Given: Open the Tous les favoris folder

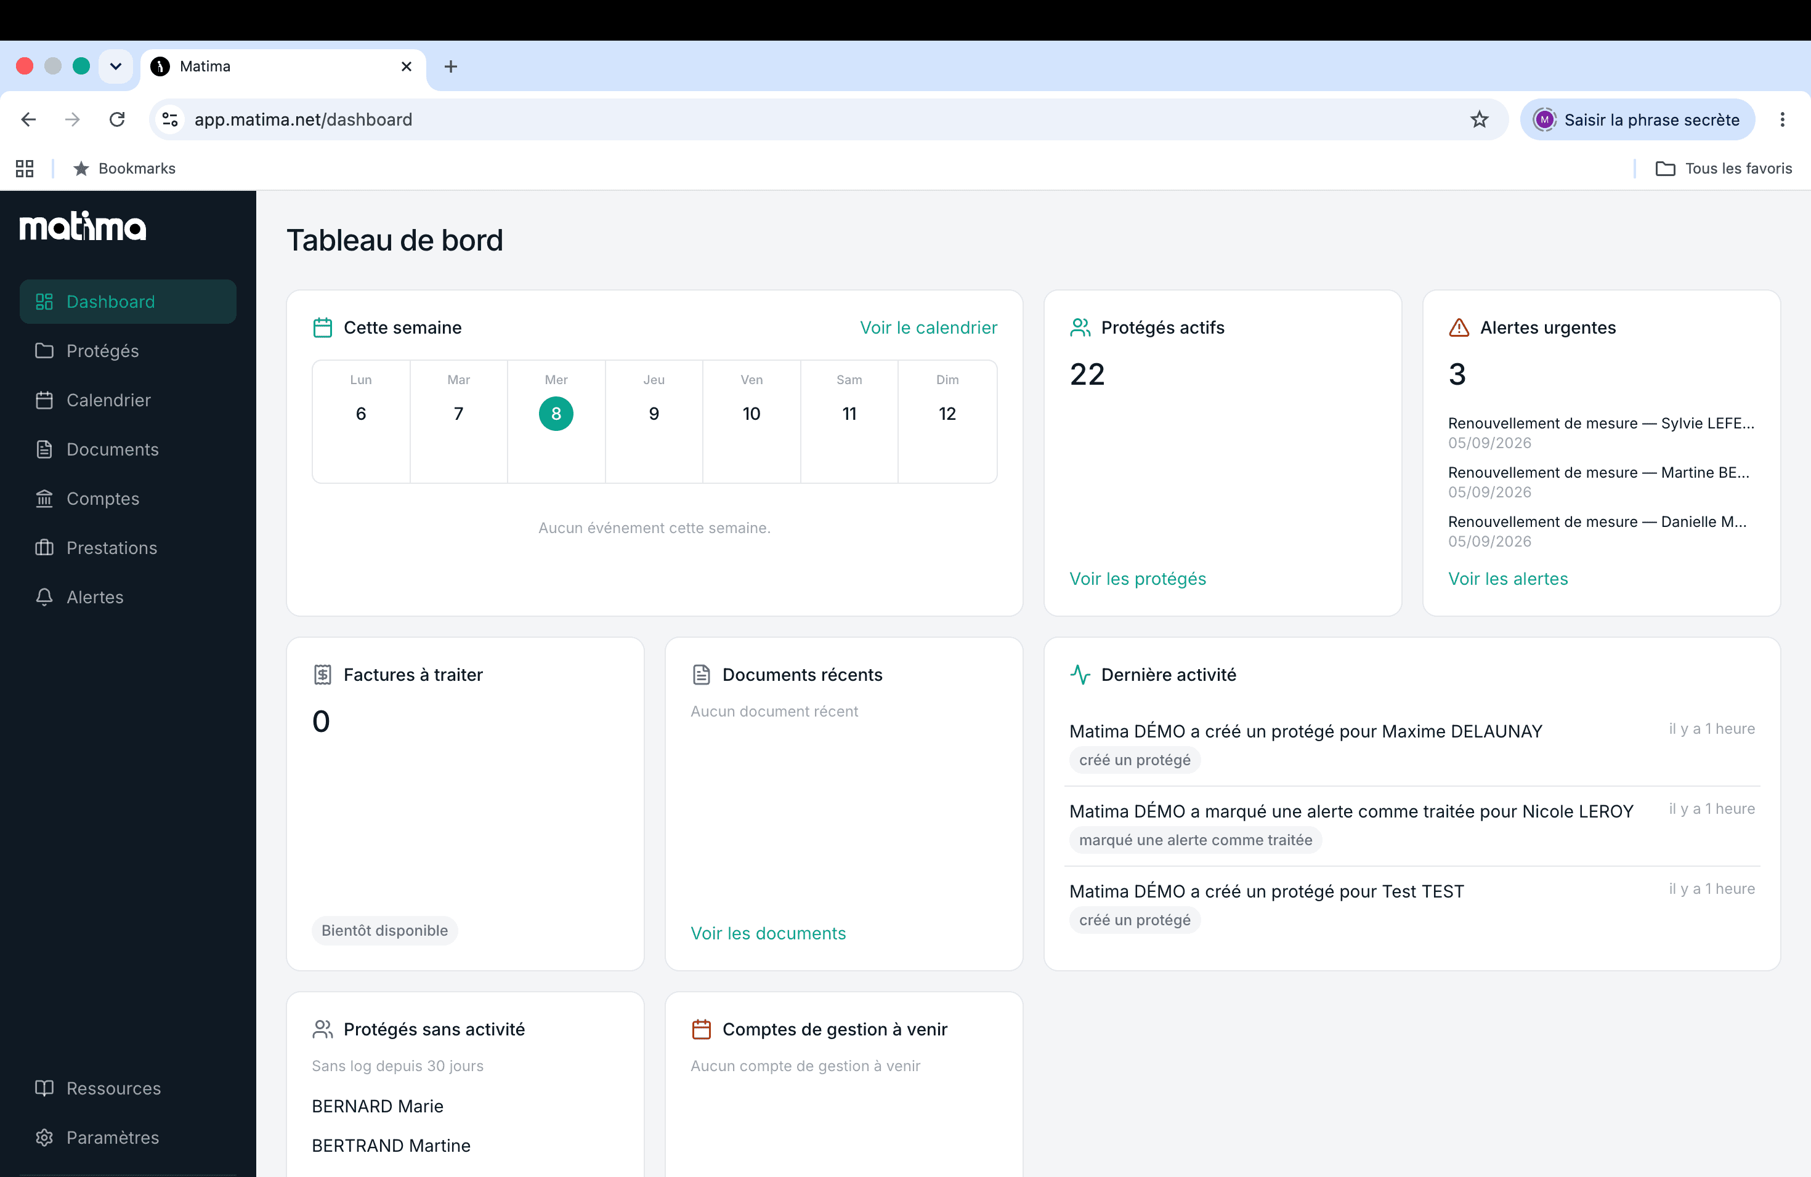Looking at the screenshot, I should tap(1724, 169).
